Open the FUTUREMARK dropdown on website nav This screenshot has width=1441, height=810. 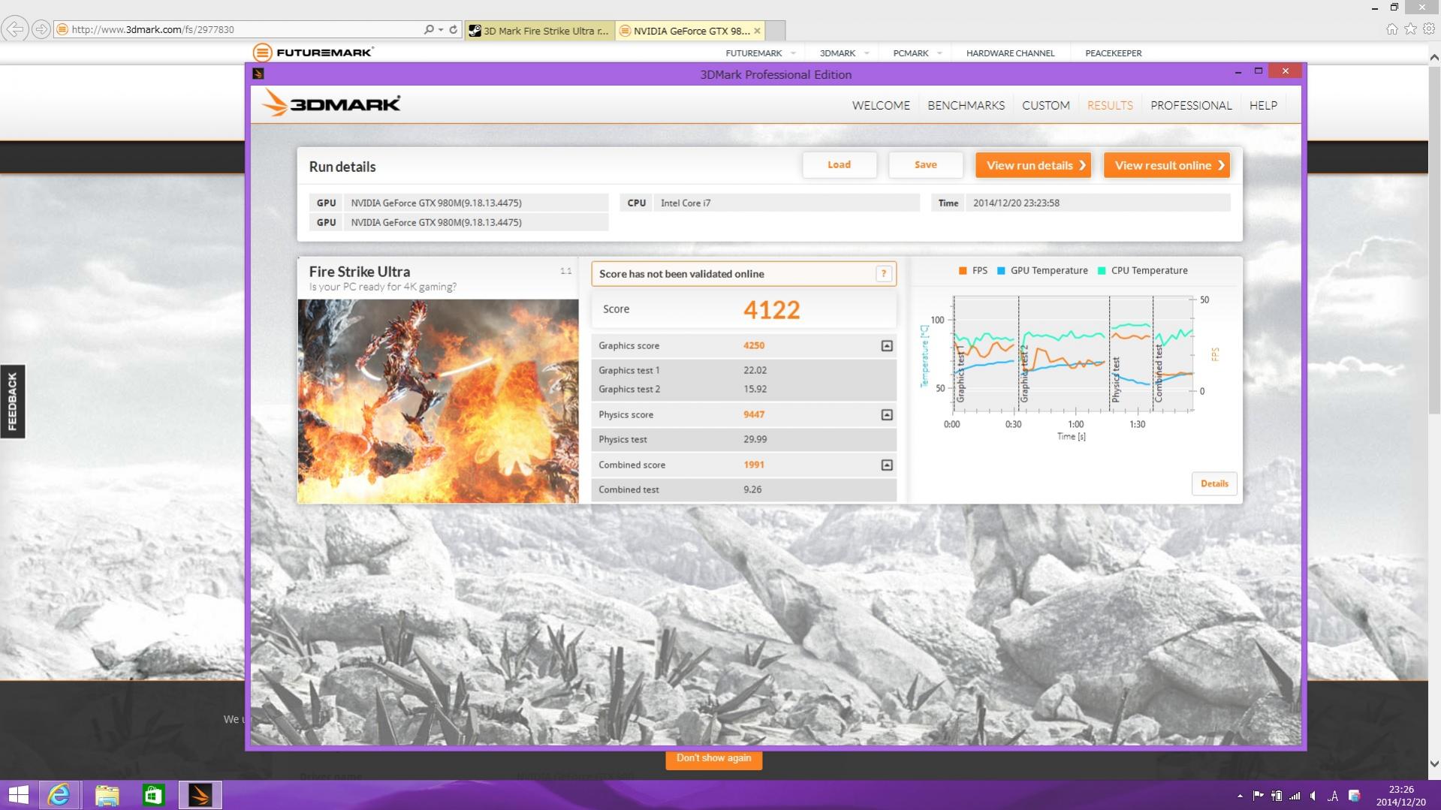pyautogui.click(x=760, y=53)
